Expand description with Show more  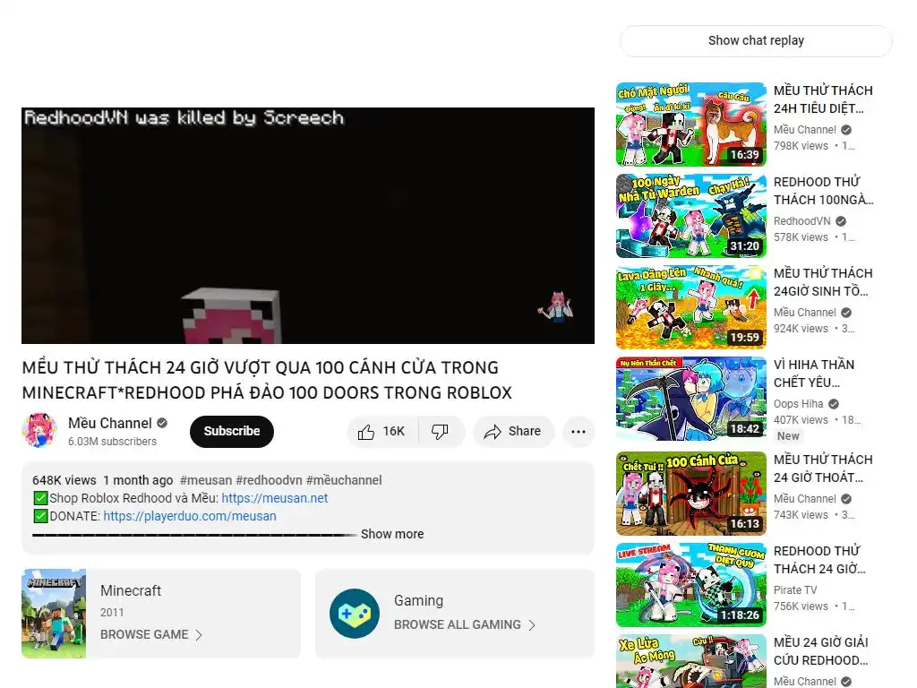(x=392, y=534)
